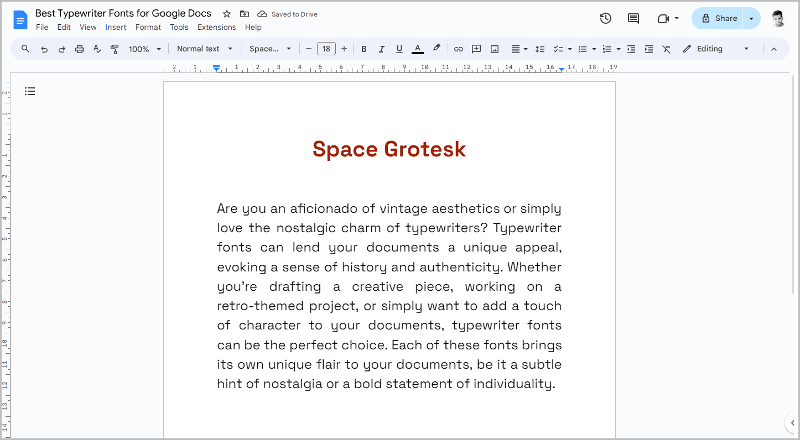The width and height of the screenshot is (800, 440).
Task: Open the zoom 100% dropdown
Action: pyautogui.click(x=145, y=49)
